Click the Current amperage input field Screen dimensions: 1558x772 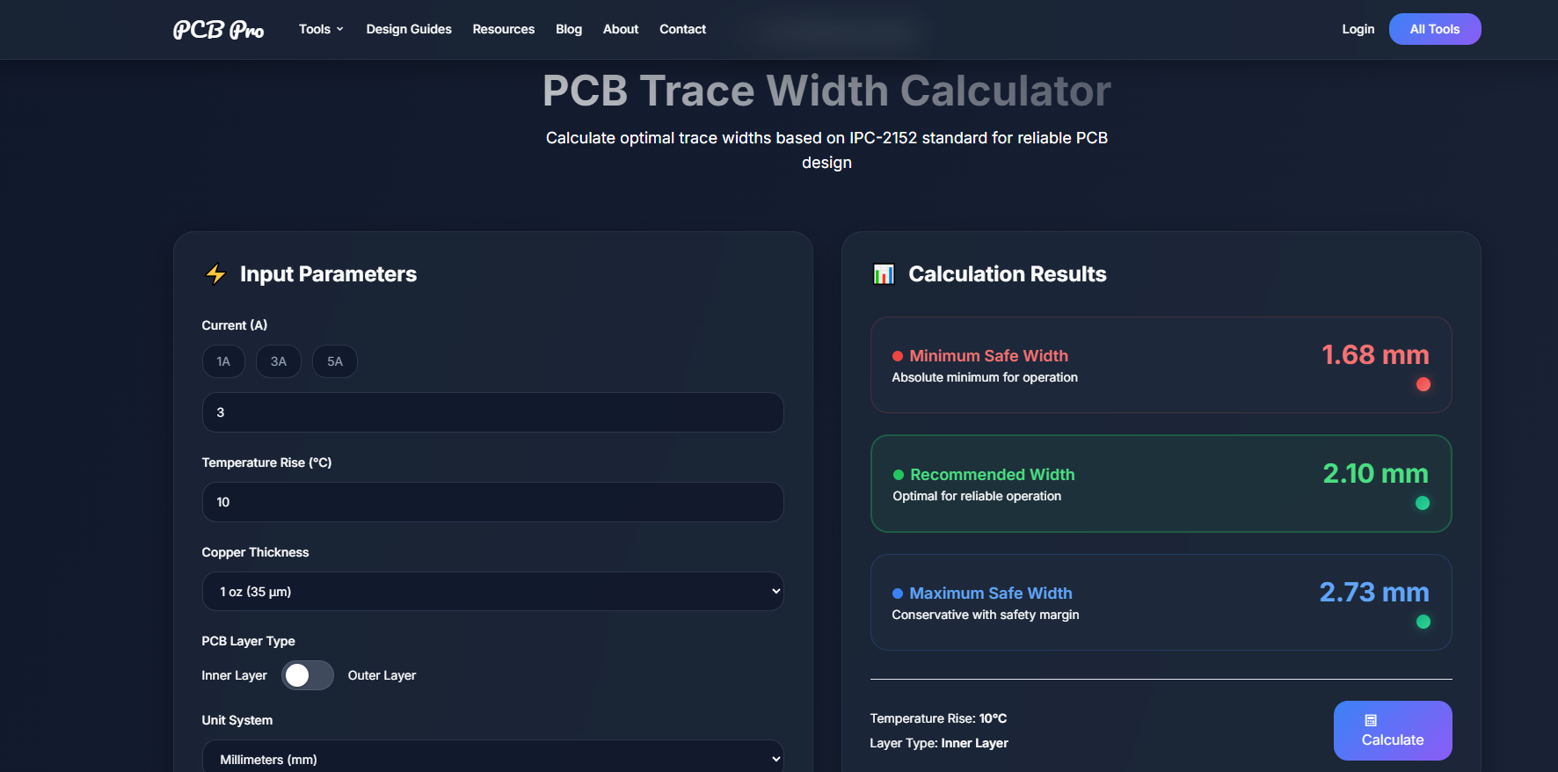[x=492, y=412]
